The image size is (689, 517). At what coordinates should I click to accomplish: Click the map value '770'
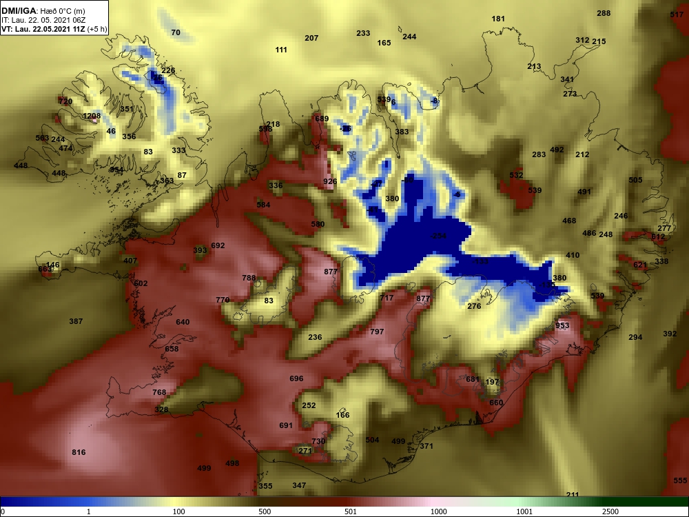(x=223, y=300)
